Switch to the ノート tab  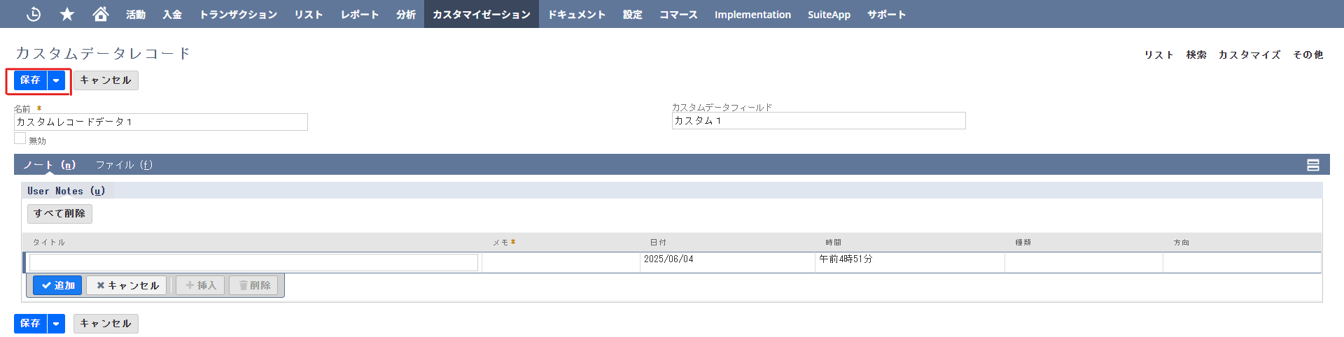(49, 165)
